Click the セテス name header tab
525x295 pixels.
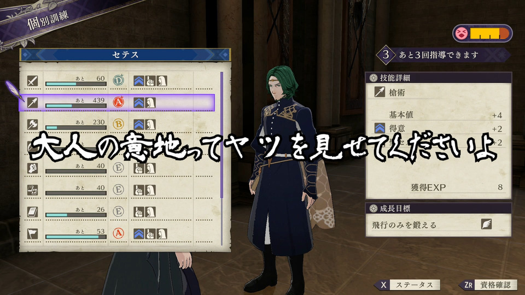coord(125,55)
